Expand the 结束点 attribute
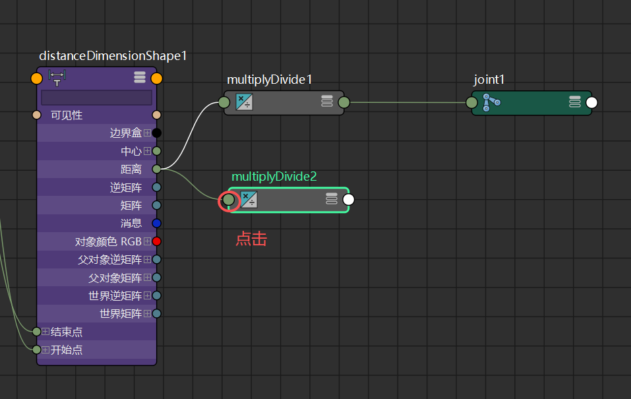This screenshot has width=631, height=399. coord(45,331)
